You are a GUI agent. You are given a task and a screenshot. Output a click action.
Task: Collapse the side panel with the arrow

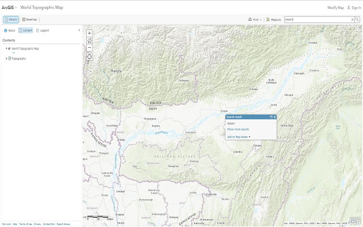79,30
